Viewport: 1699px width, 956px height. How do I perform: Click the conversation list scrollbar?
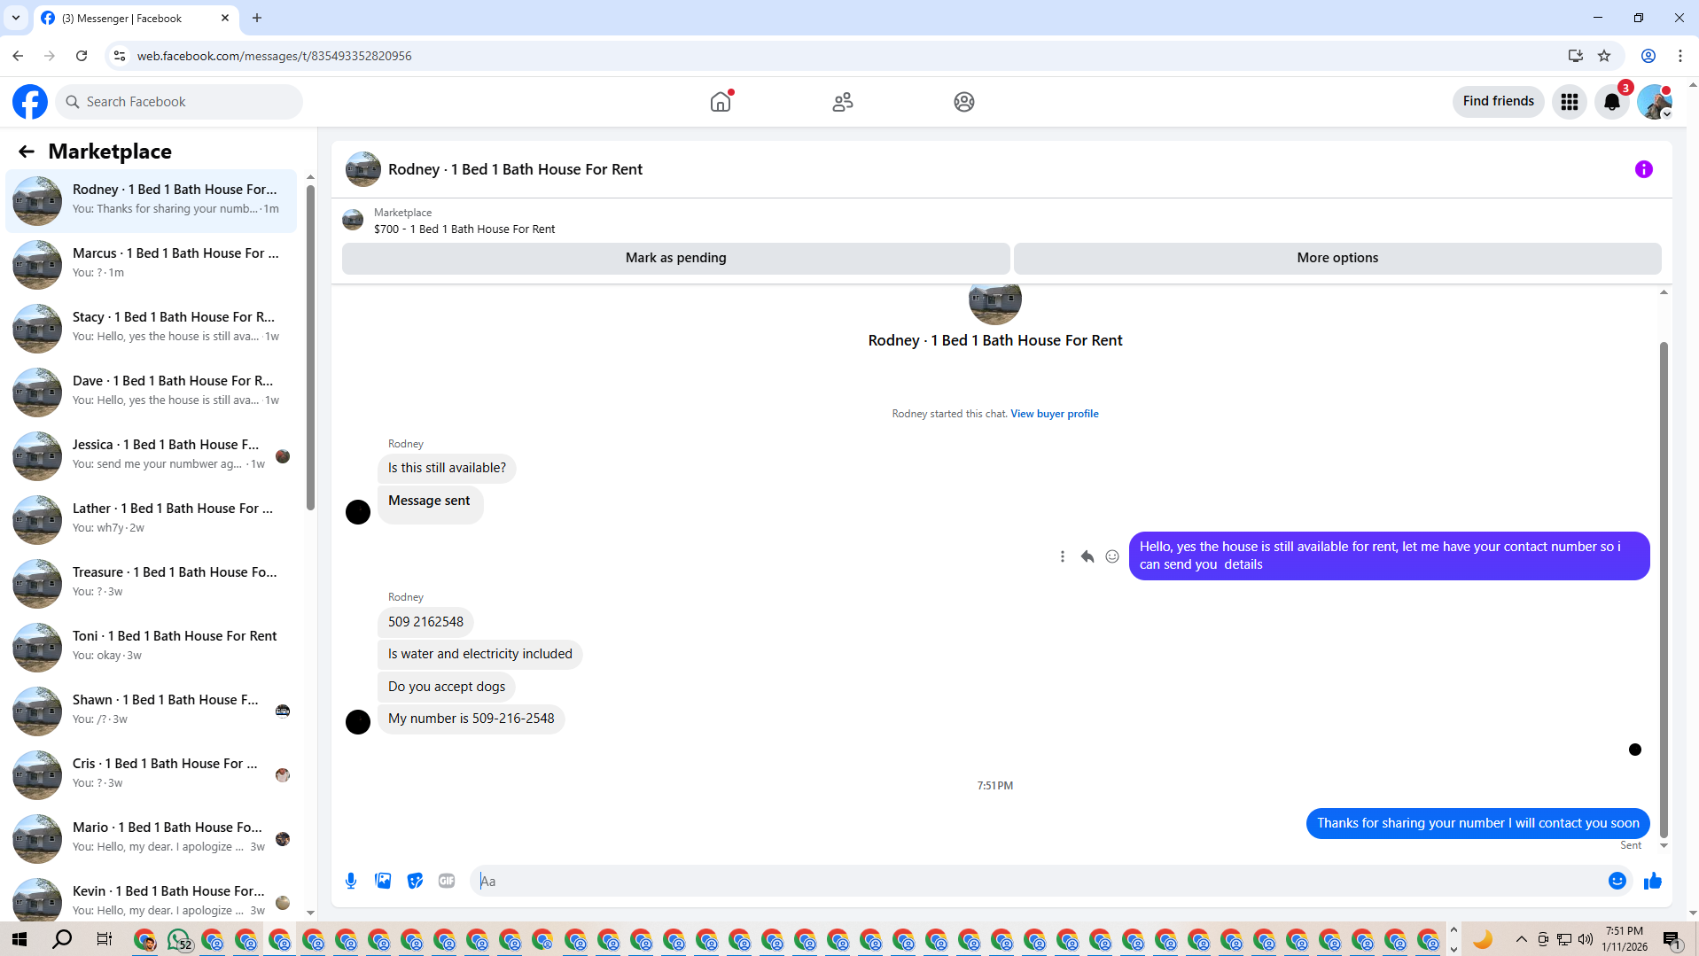[310, 347]
